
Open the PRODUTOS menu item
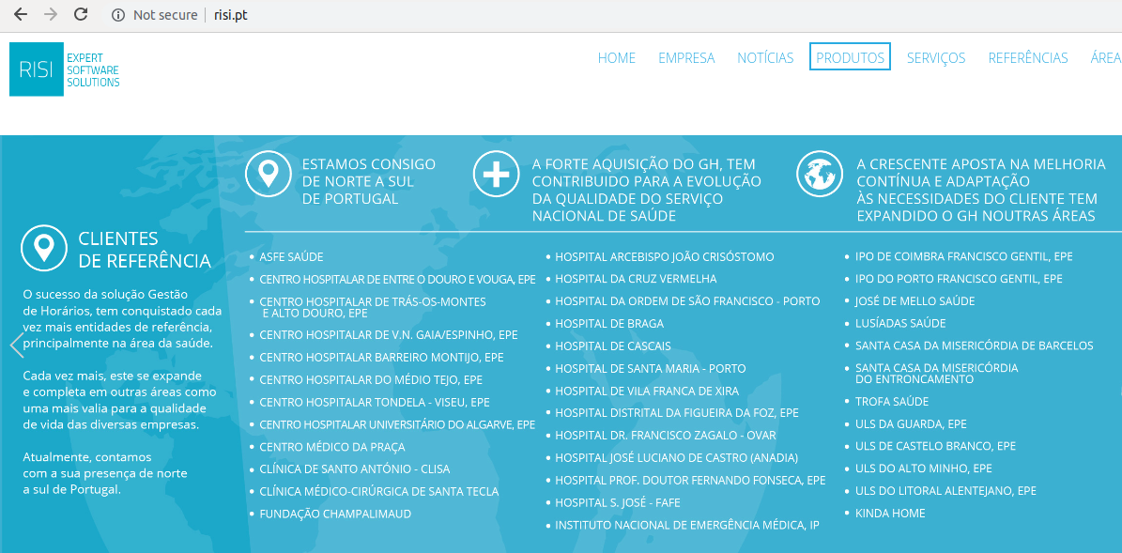tap(850, 57)
